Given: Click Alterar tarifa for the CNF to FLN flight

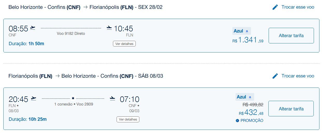Looking at the screenshot, I should click(x=291, y=36).
